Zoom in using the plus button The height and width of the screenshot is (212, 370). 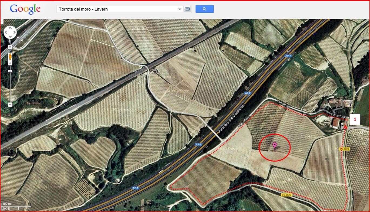pos(10,63)
